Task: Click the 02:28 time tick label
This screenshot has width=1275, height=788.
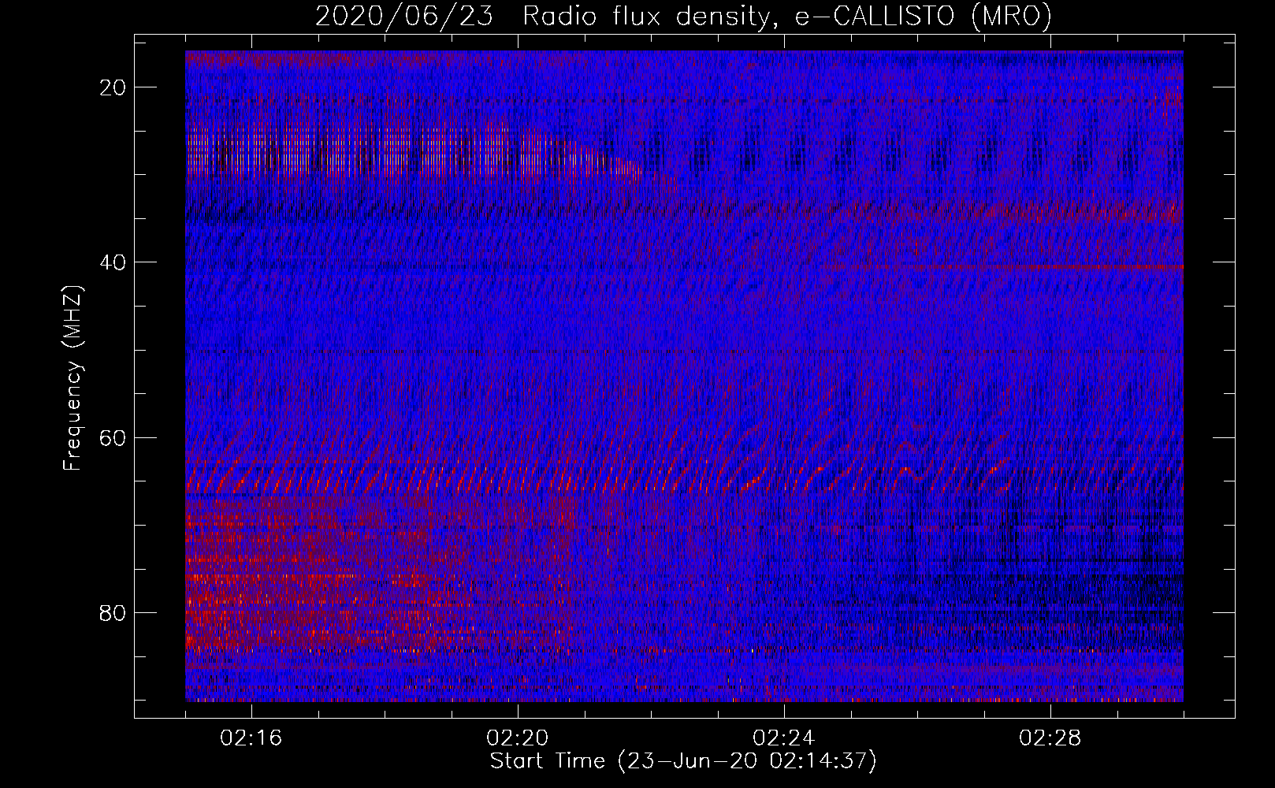Action: (1050, 738)
